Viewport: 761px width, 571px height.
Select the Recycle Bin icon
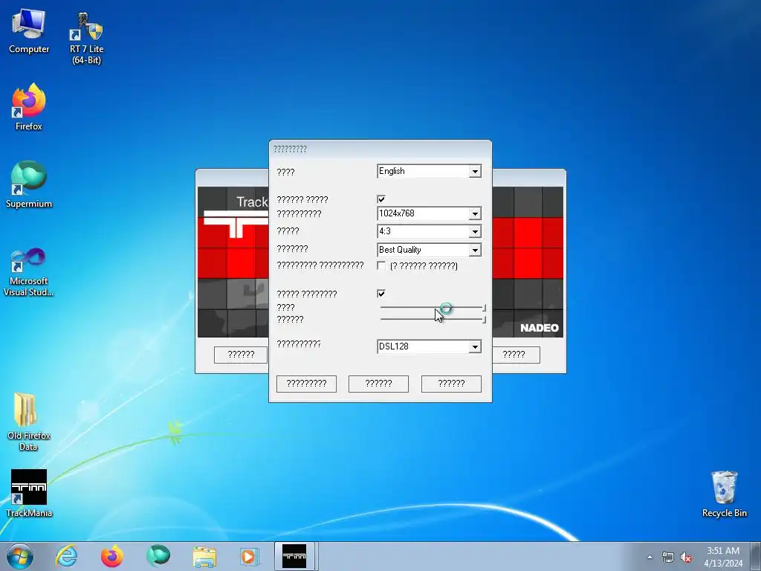coord(724,494)
